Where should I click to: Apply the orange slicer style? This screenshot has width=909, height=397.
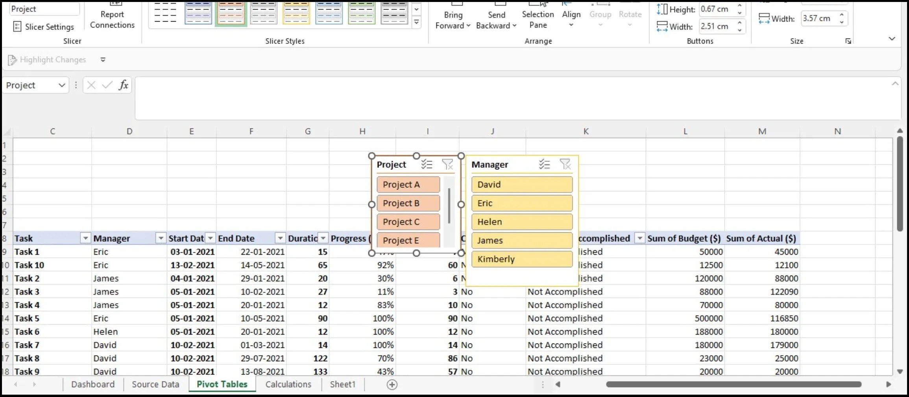(x=231, y=14)
